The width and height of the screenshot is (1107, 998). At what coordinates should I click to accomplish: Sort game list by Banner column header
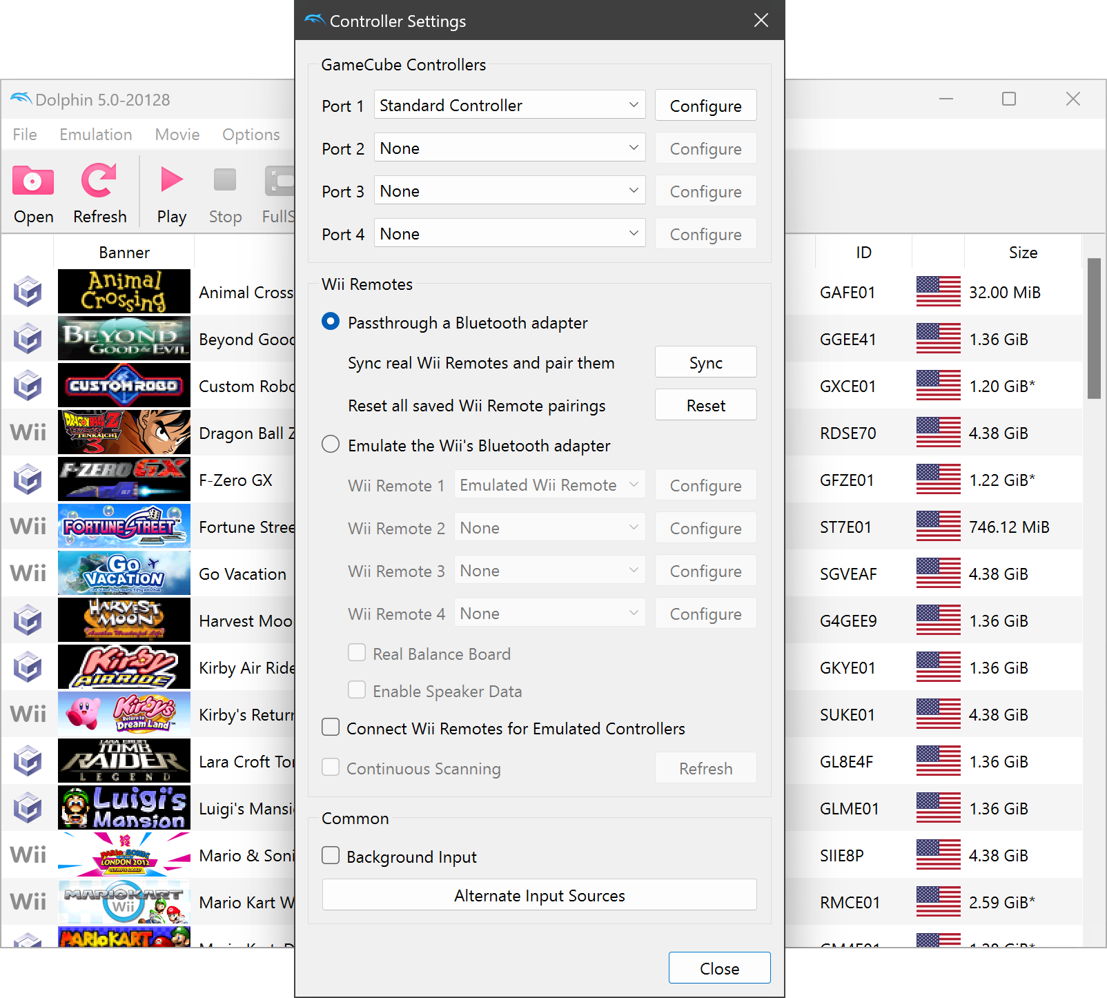coord(124,252)
